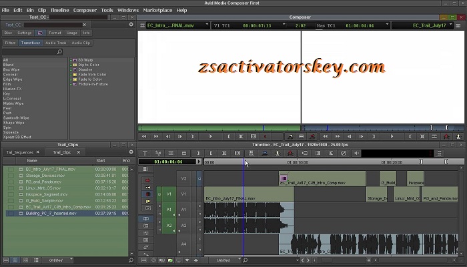The height and width of the screenshot is (267, 467).
Task: Click the arrow beside timeline timecode display
Action: click(x=199, y=162)
